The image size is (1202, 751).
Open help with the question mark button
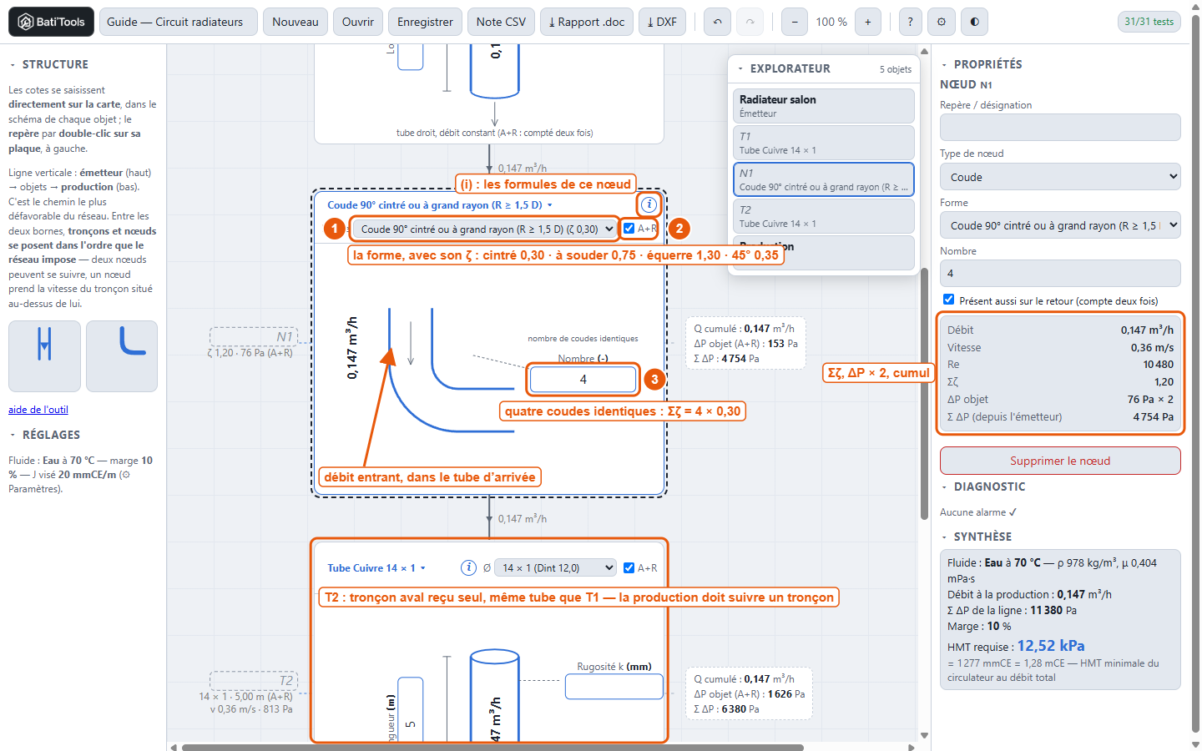coord(910,22)
